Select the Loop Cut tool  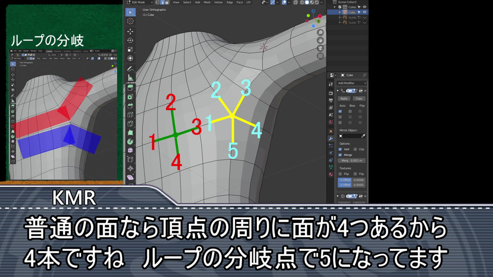(130, 114)
